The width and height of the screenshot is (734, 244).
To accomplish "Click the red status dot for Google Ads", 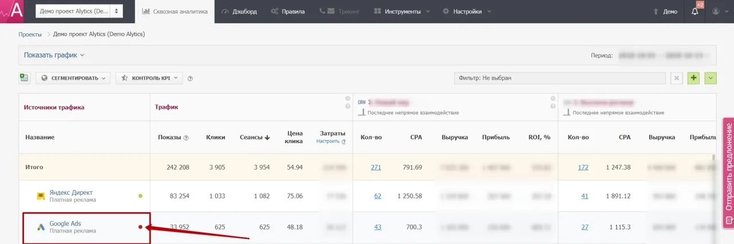I will [x=140, y=227].
